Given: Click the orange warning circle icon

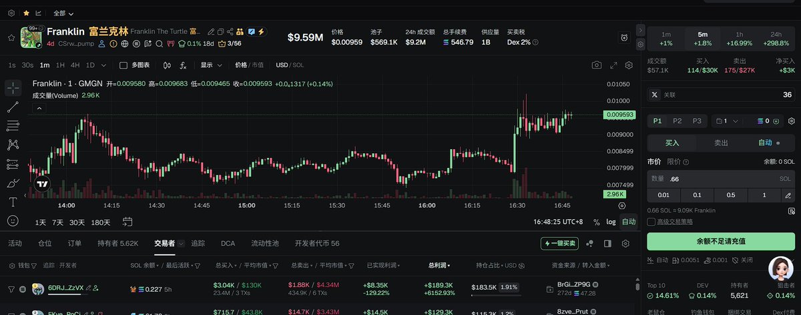Looking at the screenshot, I should pyautogui.click(x=113, y=44).
